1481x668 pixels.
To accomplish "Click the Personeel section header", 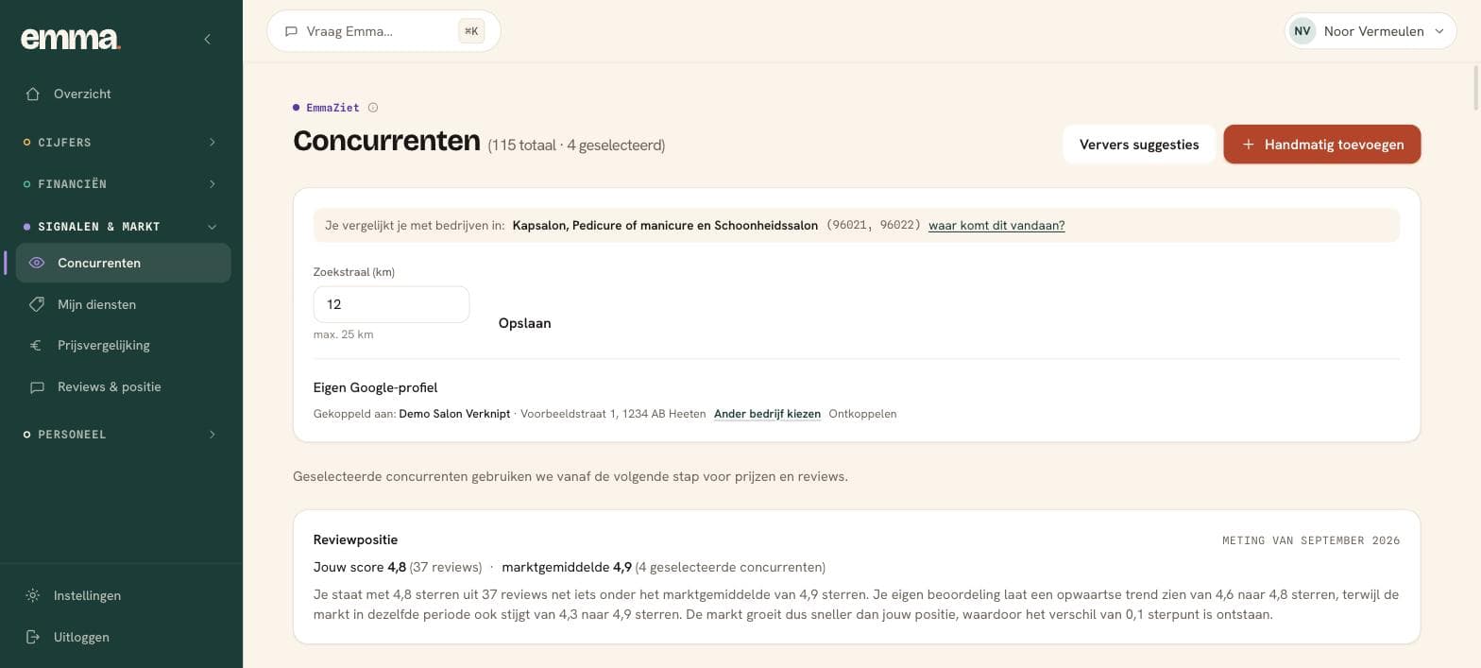I will point(122,435).
